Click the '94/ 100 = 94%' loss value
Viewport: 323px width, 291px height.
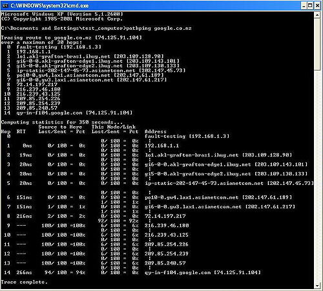click(x=65, y=272)
